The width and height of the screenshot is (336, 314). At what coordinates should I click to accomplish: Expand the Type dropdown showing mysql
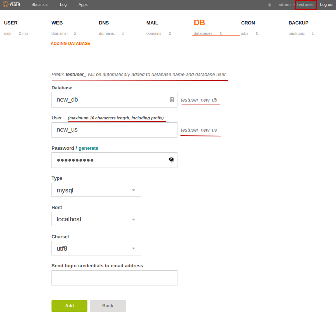pyautogui.click(x=96, y=190)
